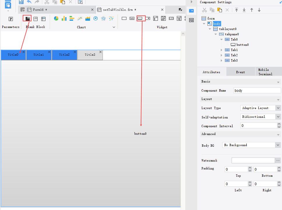Select the widget icon left of the calendar
This screenshot has height=210, width=282.
156,18
